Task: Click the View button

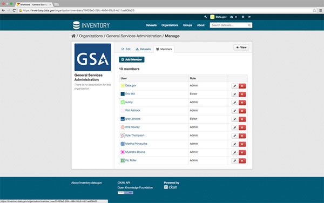Action: (x=241, y=48)
